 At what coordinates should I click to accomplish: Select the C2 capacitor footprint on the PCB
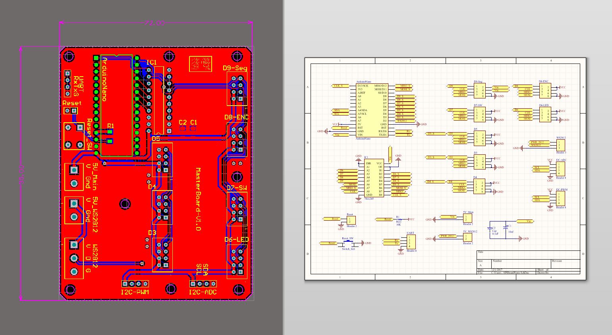coord(183,128)
